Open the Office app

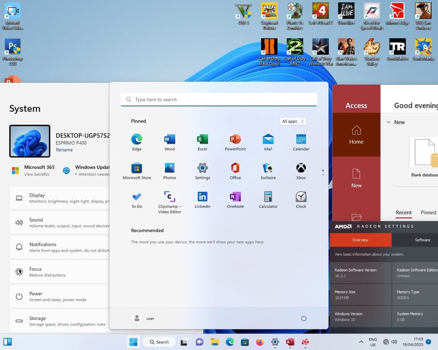tap(235, 171)
